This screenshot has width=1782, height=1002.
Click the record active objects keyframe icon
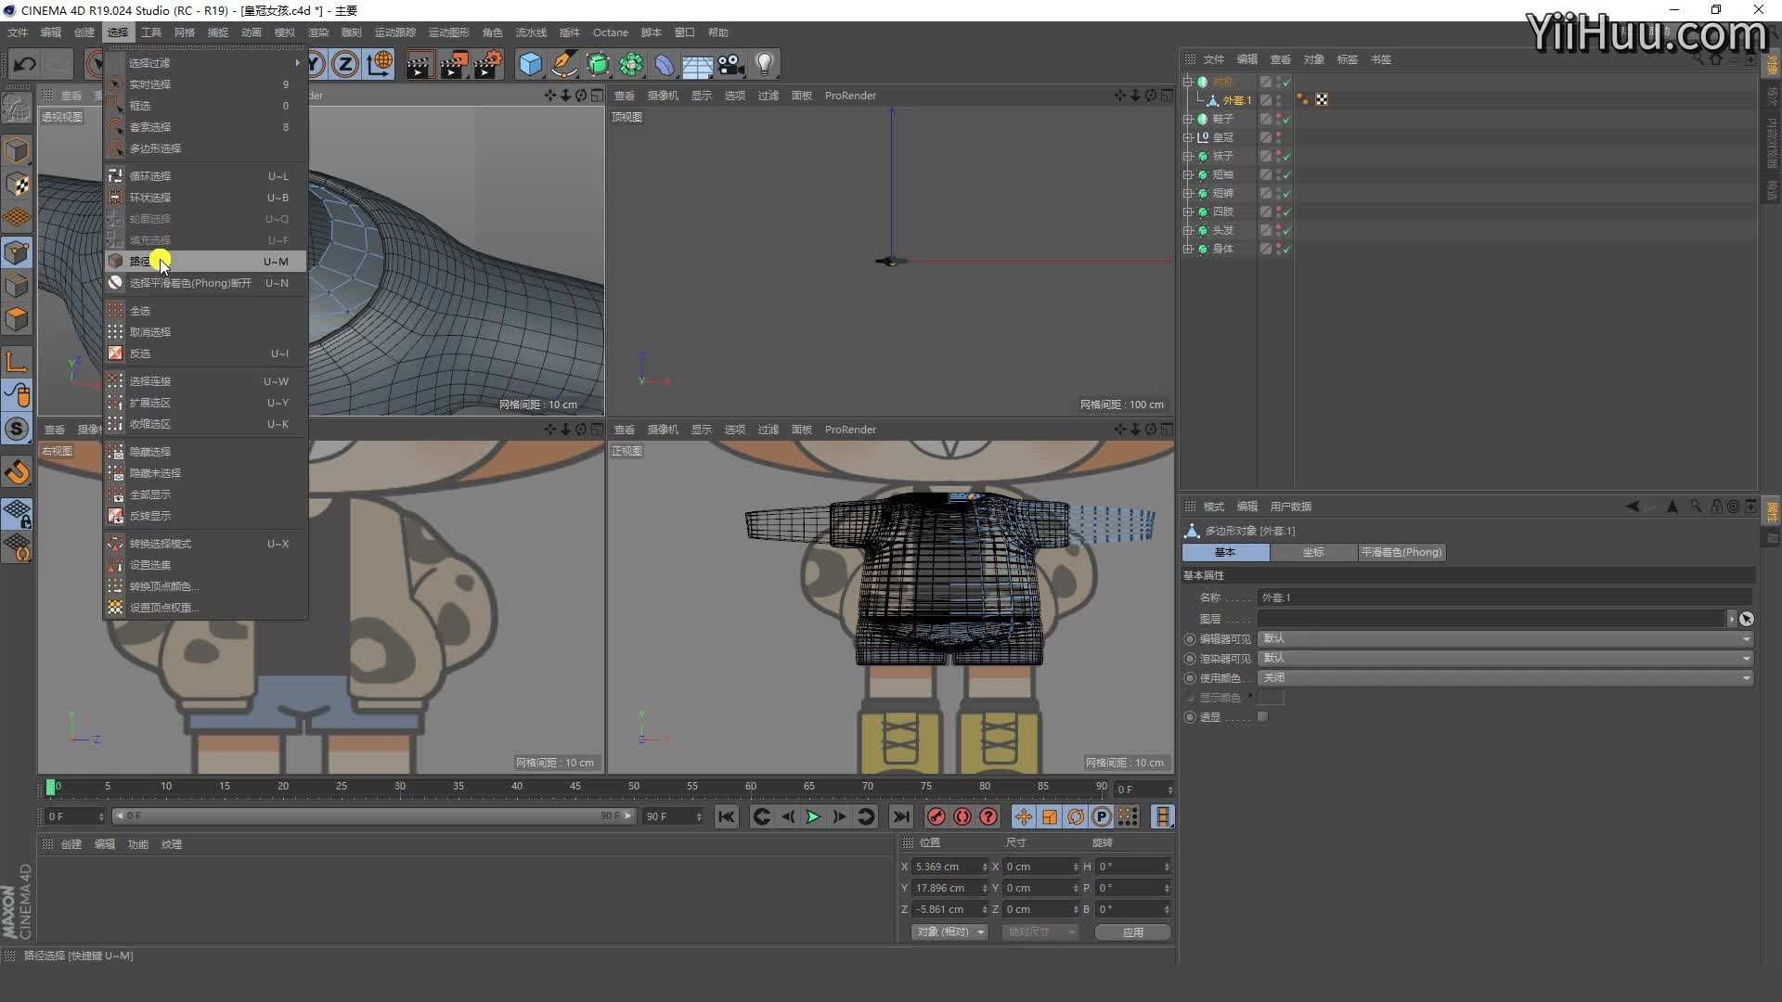[x=936, y=816]
